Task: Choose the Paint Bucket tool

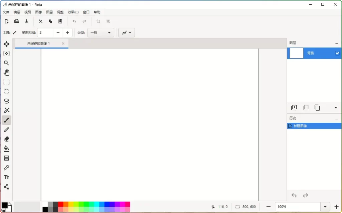Action: click(x=6, y=148)
